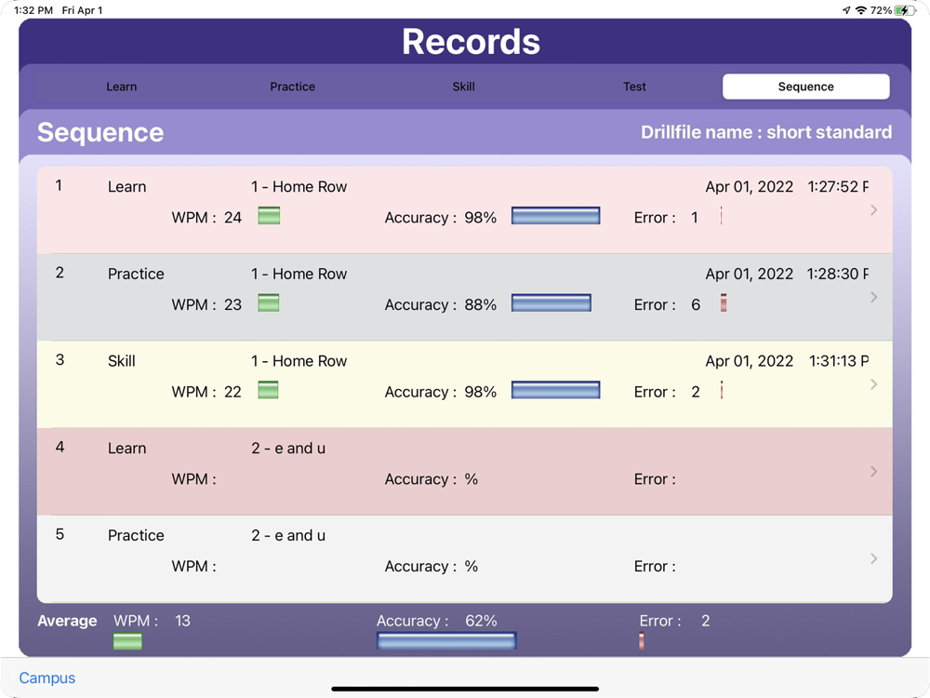Switch to the Practice tab
This screenshot has width=930, height=698.
(292, 87)
